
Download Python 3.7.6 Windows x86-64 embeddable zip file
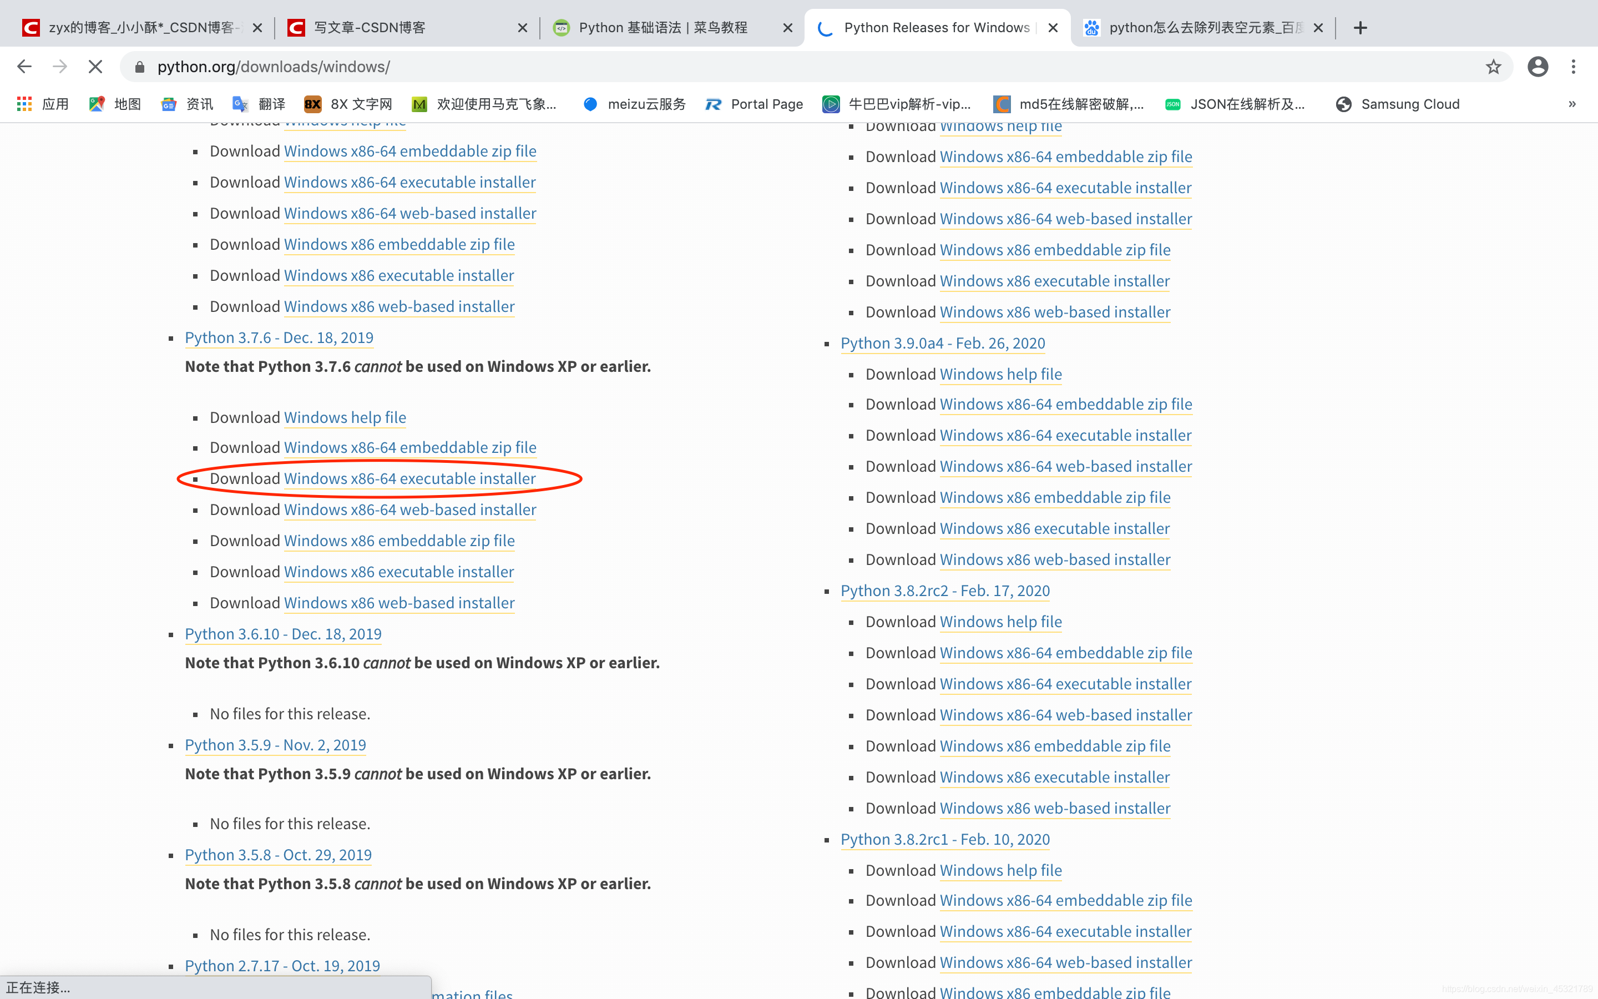tap(410, 447)
